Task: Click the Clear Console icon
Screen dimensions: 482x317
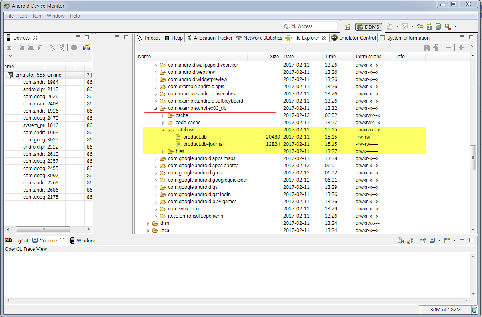Action: tap(401, 240)
